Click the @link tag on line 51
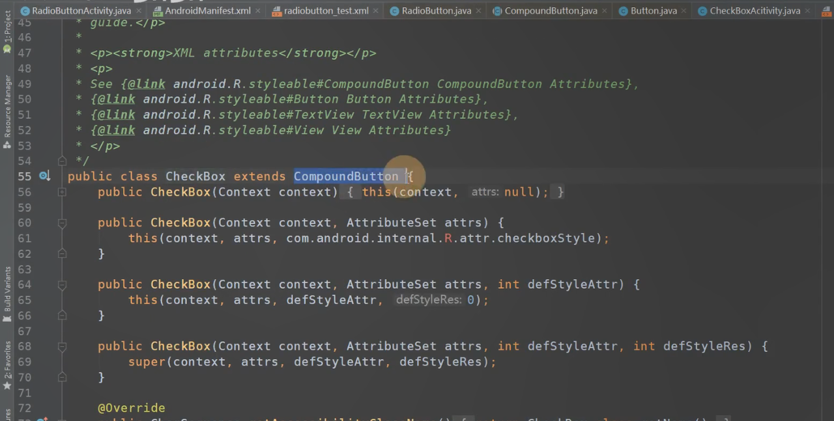The width and height of the screenshot is (834, 421). click(x=116, y=115)
